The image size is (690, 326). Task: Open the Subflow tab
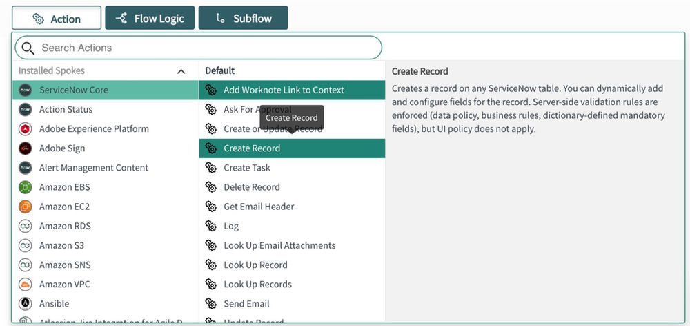click(244, 18)
